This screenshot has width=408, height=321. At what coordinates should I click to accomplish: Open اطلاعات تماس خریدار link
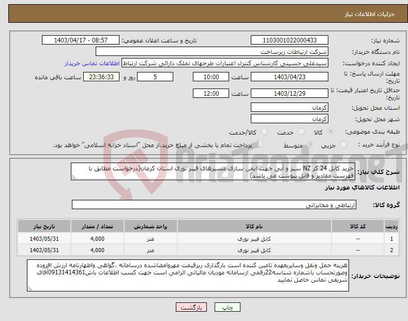pyautogui.click(x=92, y=63)
